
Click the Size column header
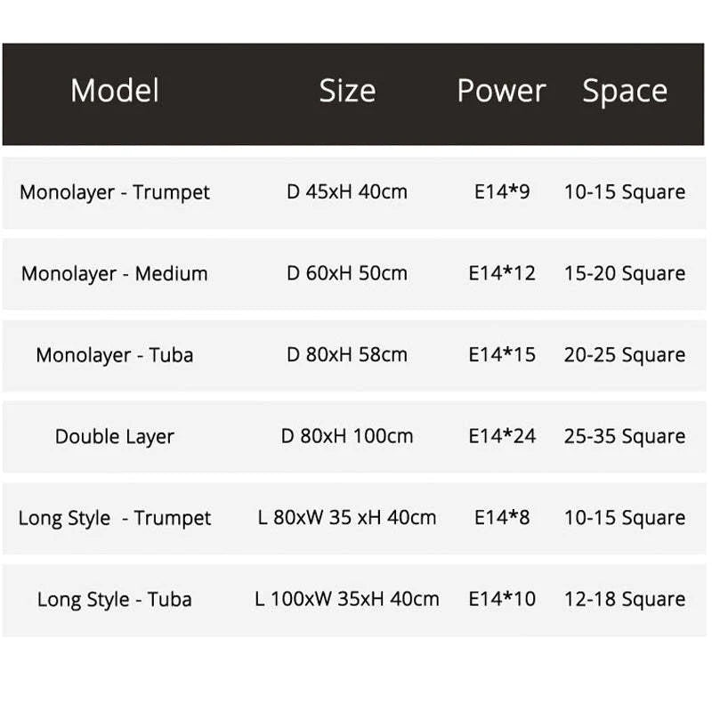point(347,91)
